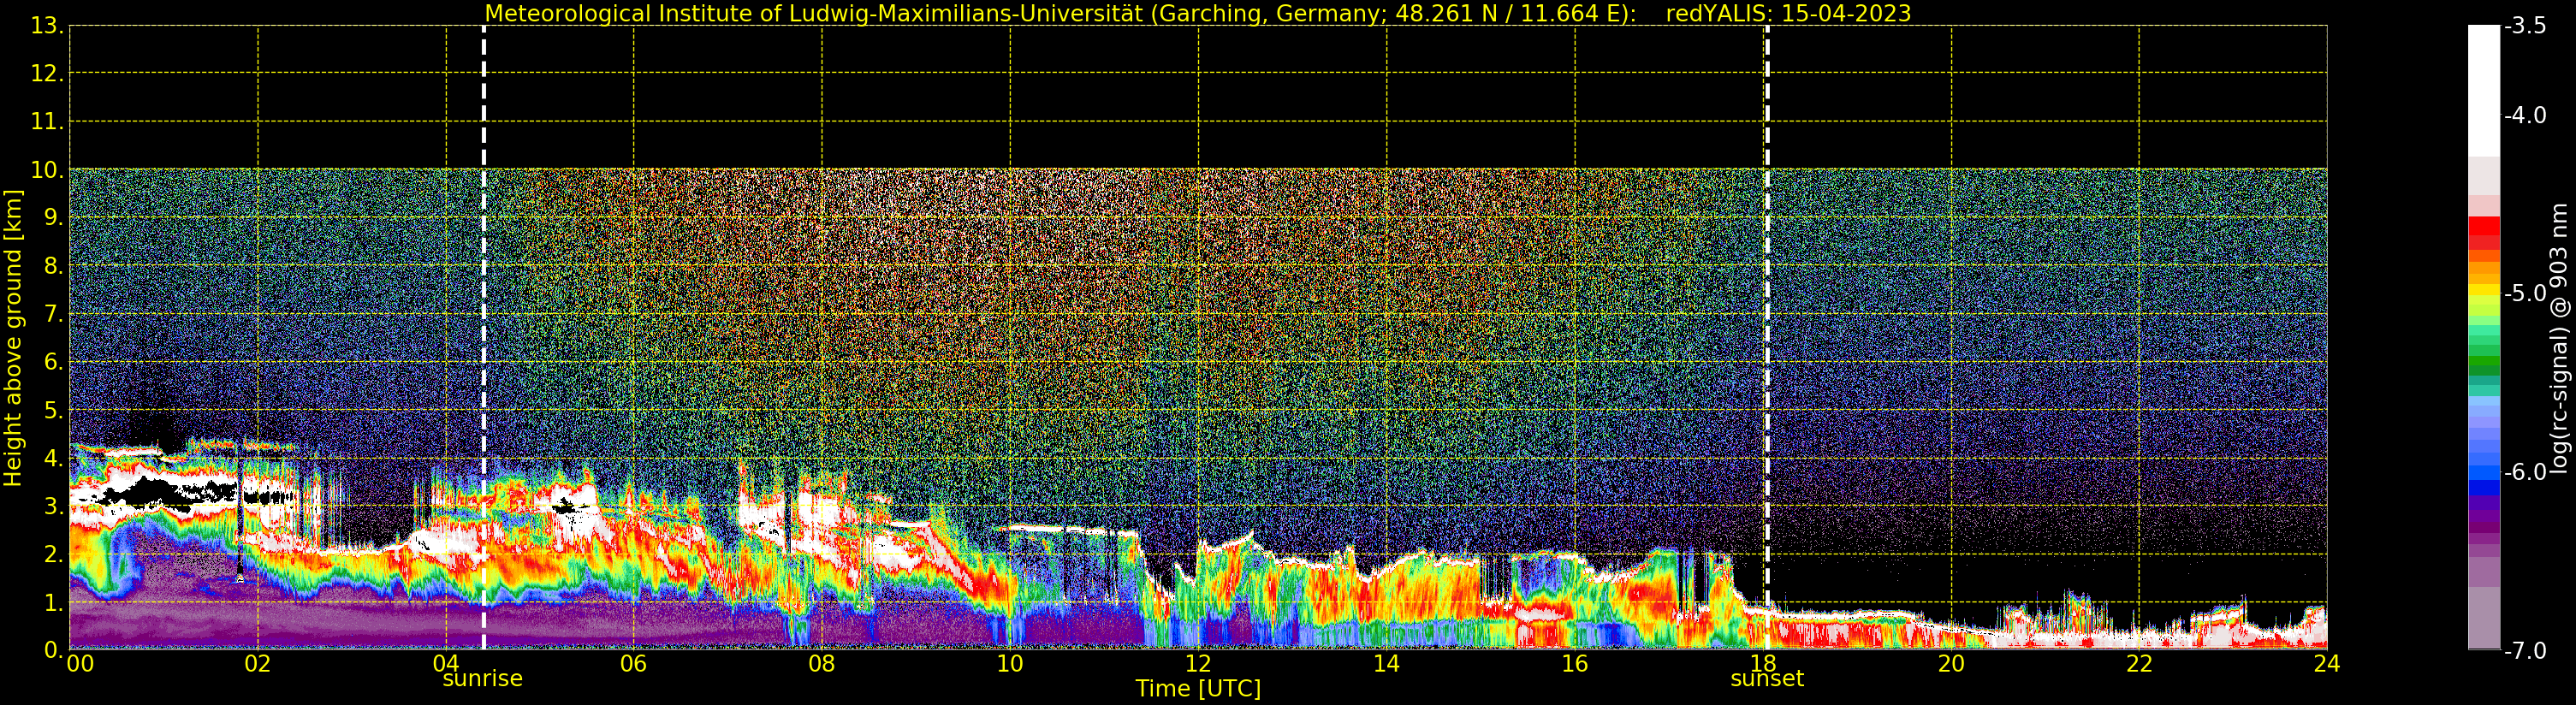Click the '7.' height tick label
The width and height of the screenshot is (2576, 705).
coord(53,315)
